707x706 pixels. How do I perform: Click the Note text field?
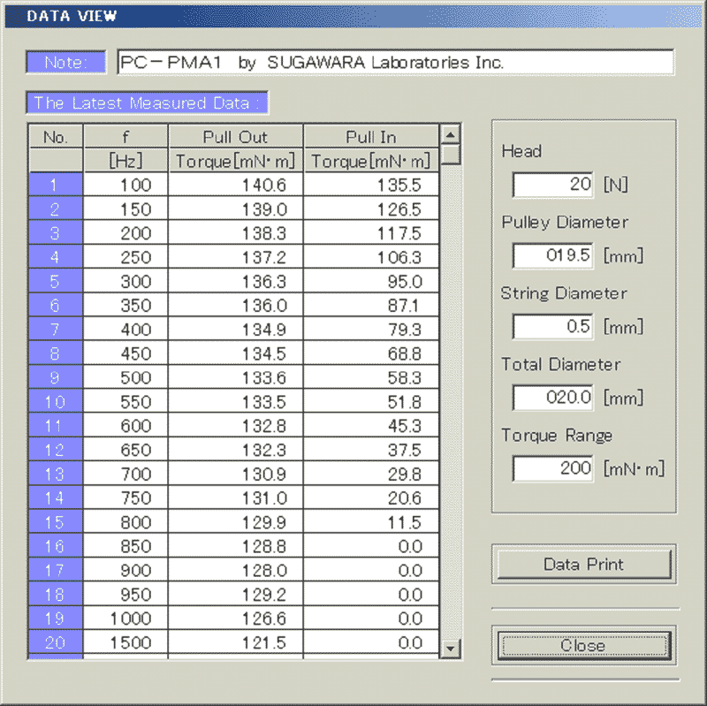[394, 63]
